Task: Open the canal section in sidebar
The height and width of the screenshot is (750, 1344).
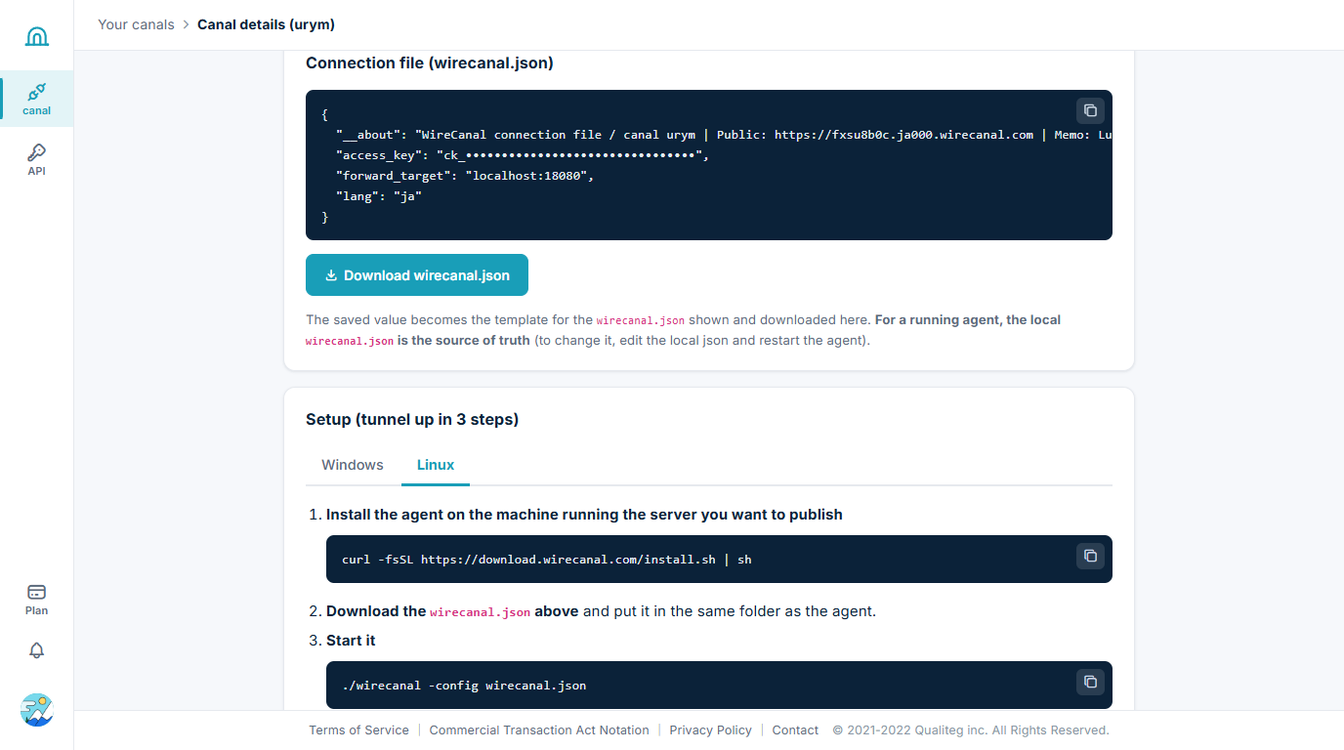Action: tap(37, 99)
